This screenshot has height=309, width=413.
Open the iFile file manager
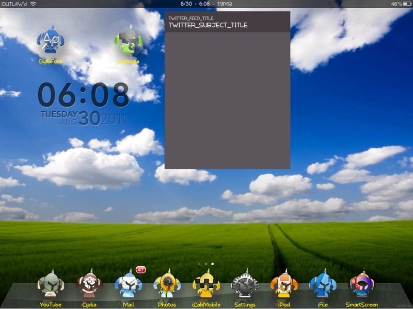[323, 285]
